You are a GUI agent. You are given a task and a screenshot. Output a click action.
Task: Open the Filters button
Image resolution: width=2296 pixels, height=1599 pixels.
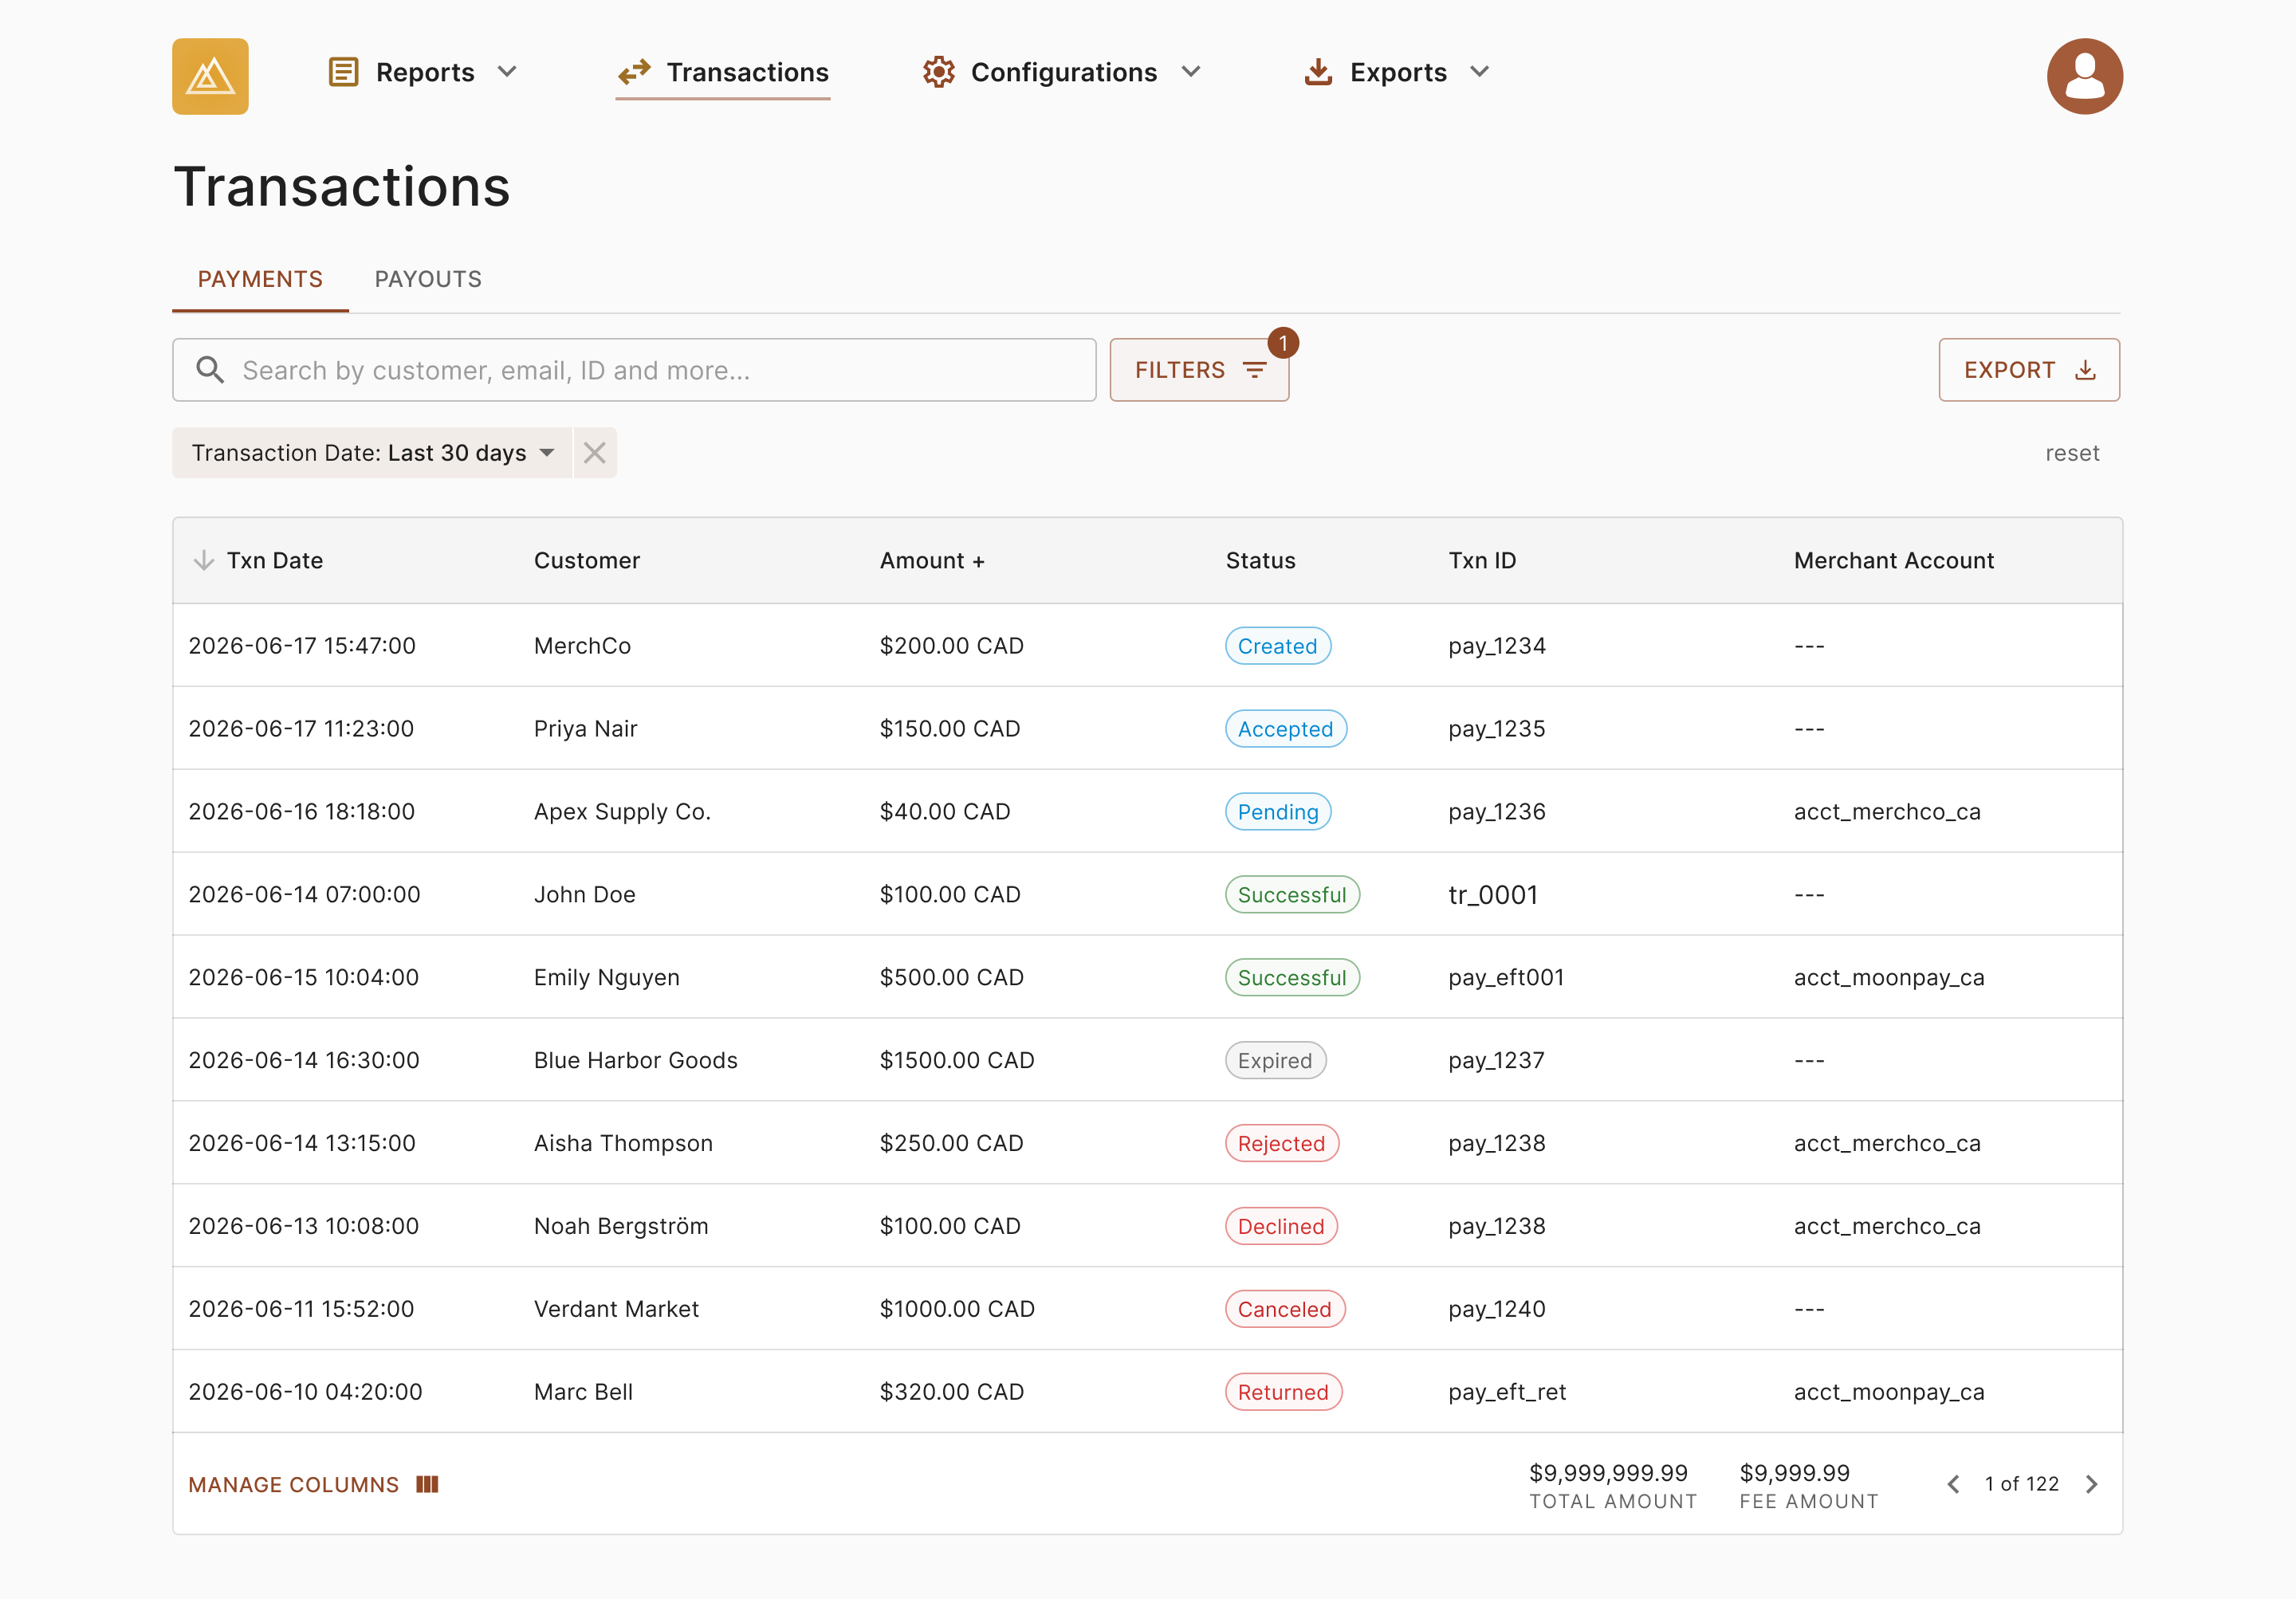pyautogui.click(x=1199, y=370)
